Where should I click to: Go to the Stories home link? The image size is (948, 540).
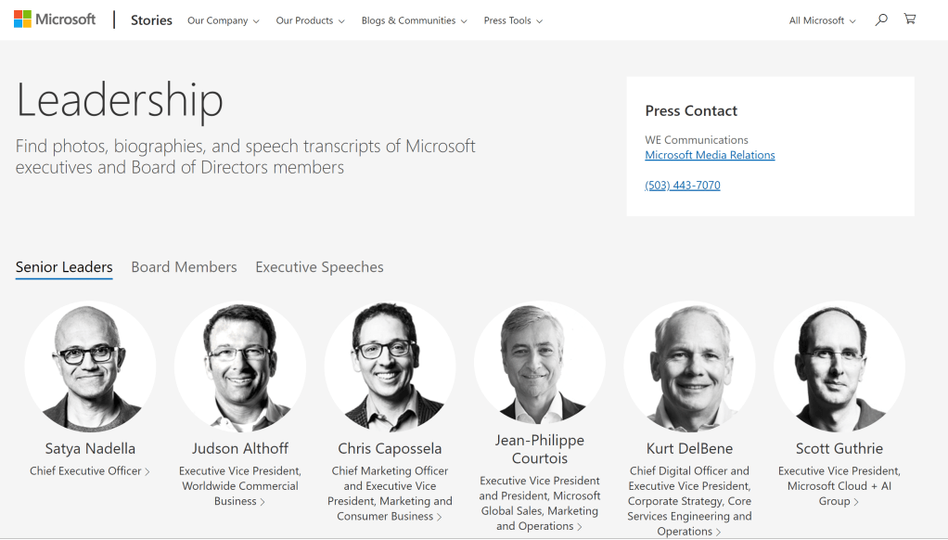[x=151, y=20]
